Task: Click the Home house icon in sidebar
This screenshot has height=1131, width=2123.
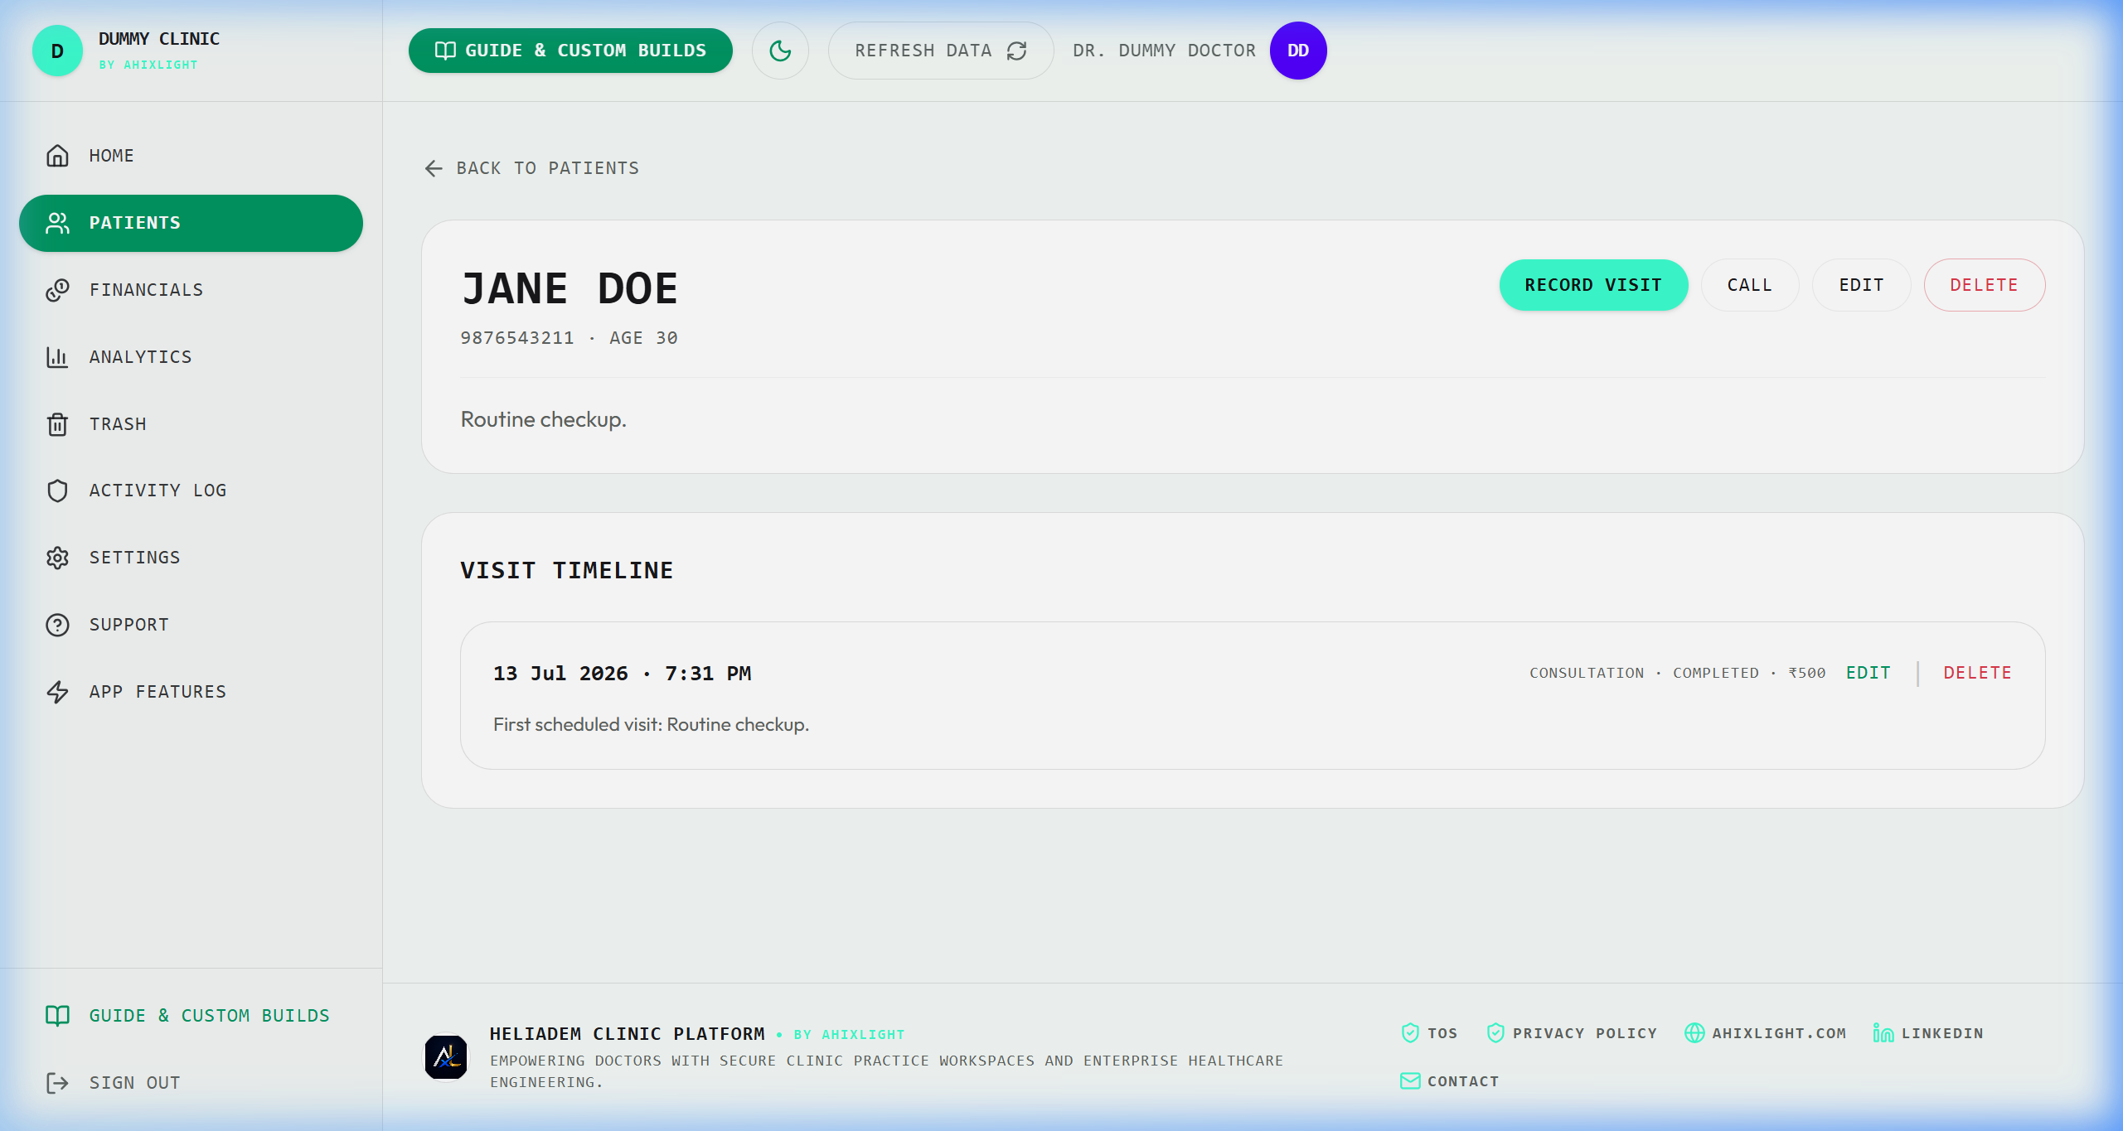Action: click(x=57, y=156)
